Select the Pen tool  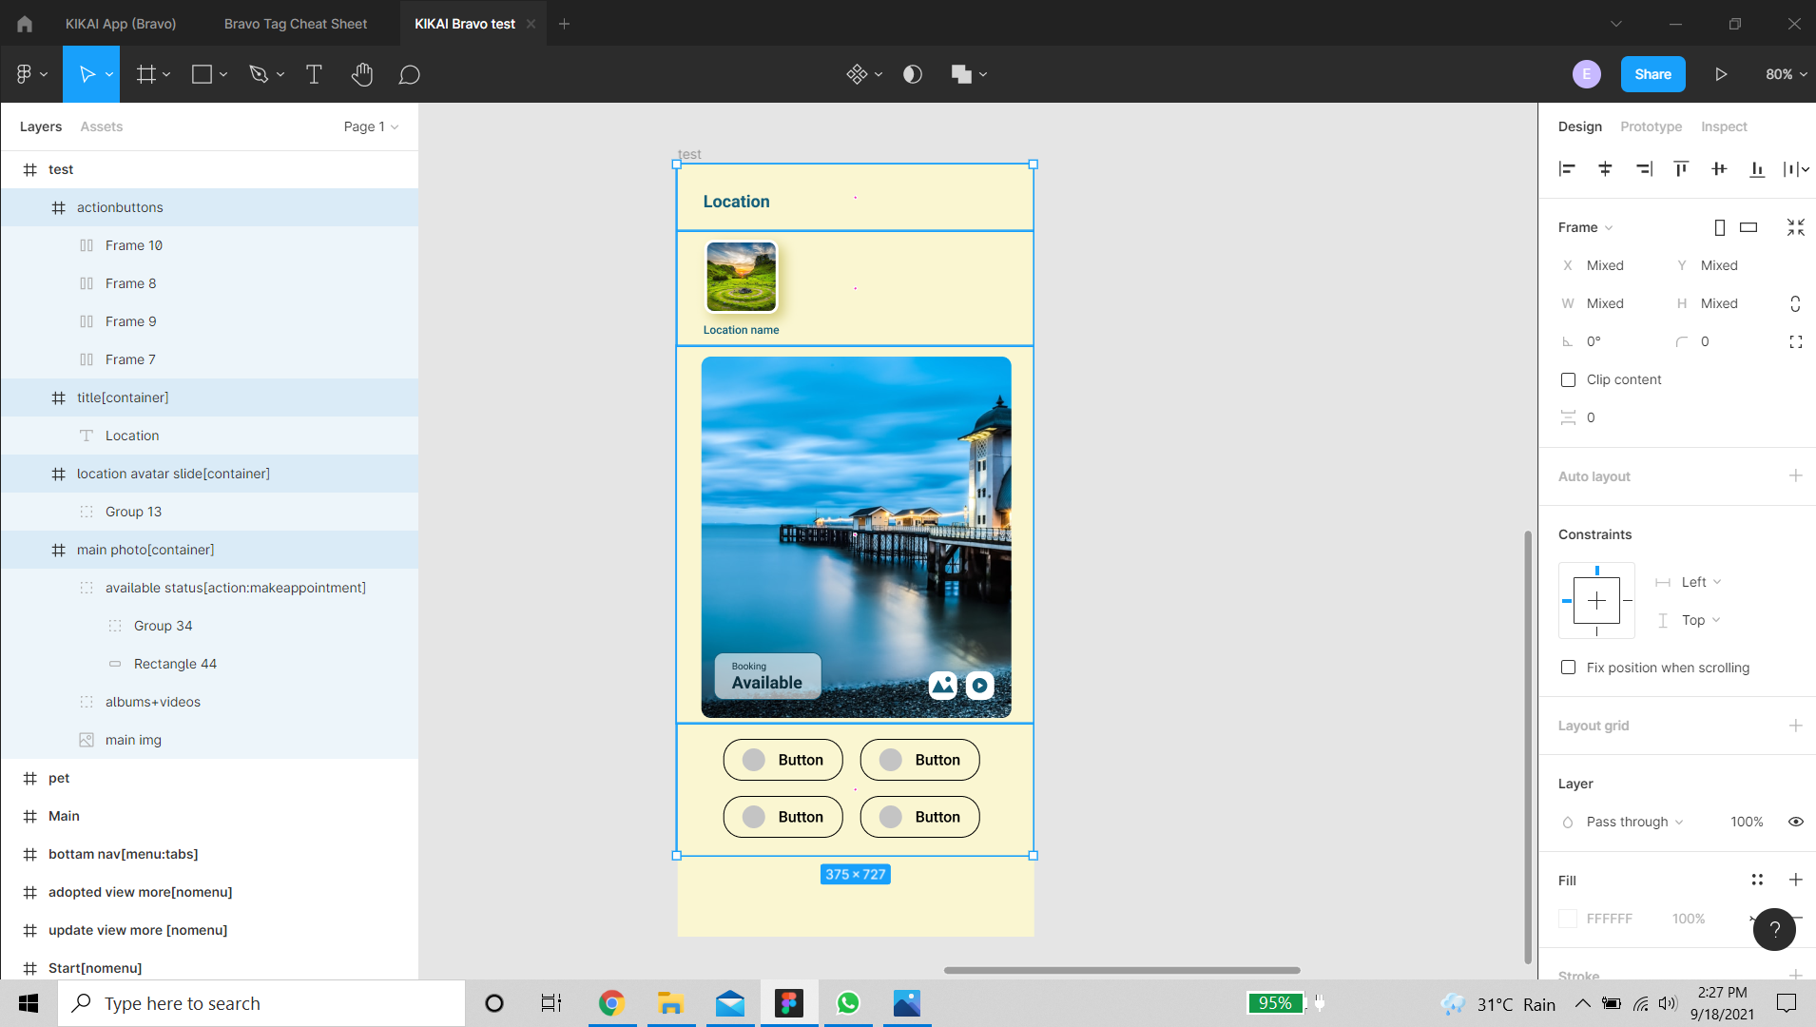click(x=259, y=74)
